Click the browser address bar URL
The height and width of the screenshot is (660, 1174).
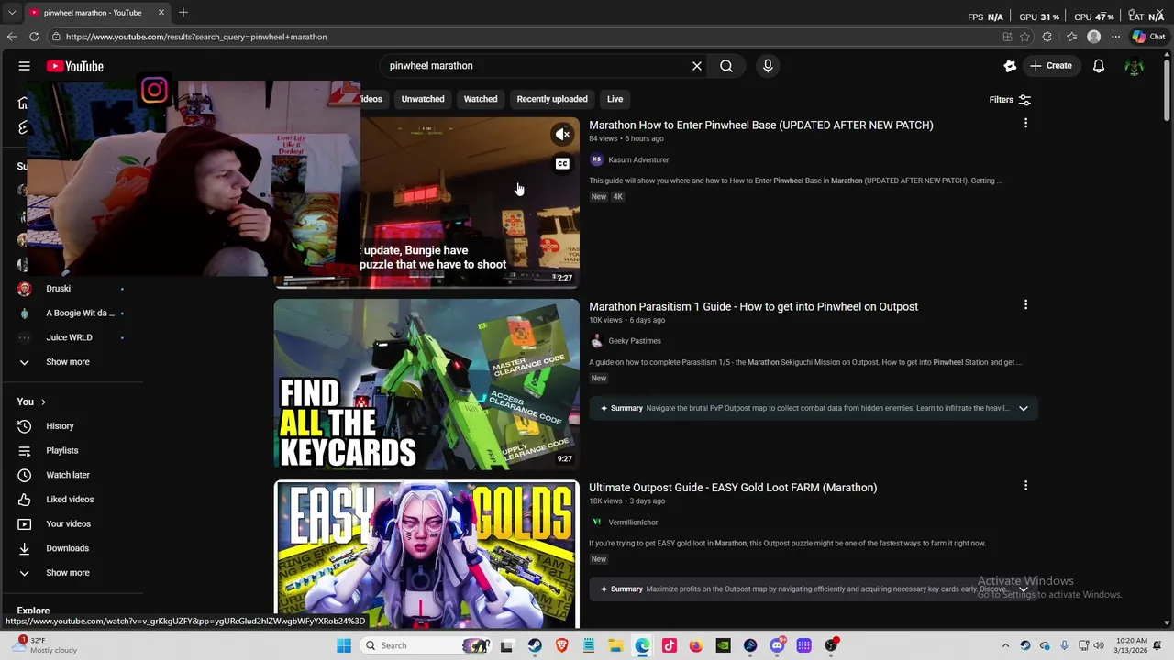click(x=196, y=37)
